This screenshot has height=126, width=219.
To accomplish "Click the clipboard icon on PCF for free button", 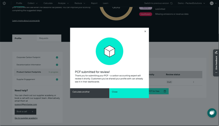I will click(x=165, y=91).
